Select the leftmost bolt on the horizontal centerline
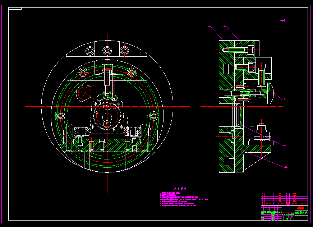This screenshot has height=227, width=313. [x=60, y=116]
